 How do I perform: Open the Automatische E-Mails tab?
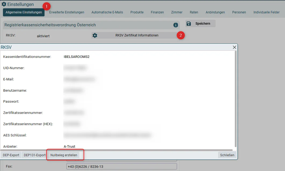pos(107,12)
